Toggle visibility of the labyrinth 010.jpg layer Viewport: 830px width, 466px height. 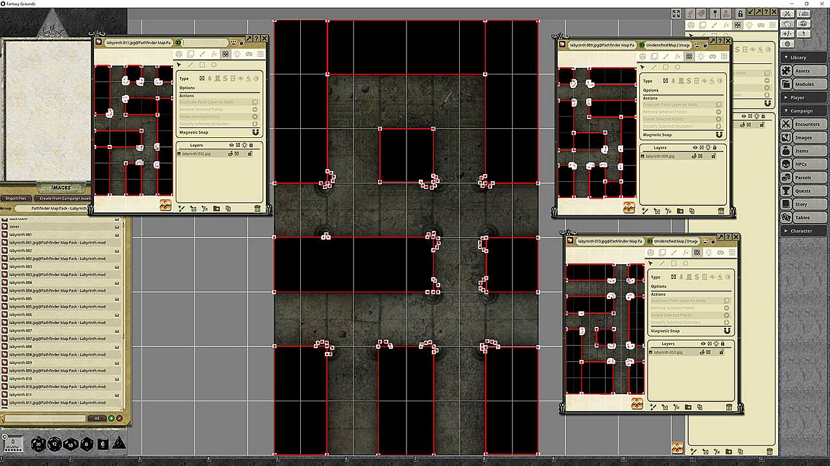pyautogui.click(x=704, y=352)
